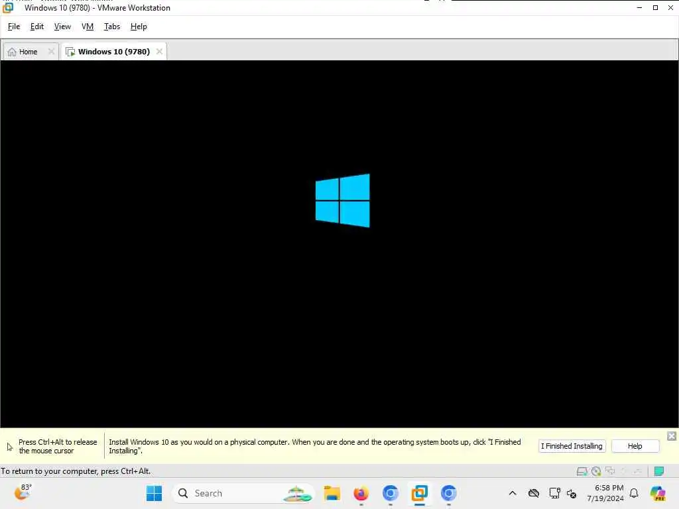The height and width of the screenshot is (509, 679).
Task: Open the clock and date flyout
Action: coord(605,493)
